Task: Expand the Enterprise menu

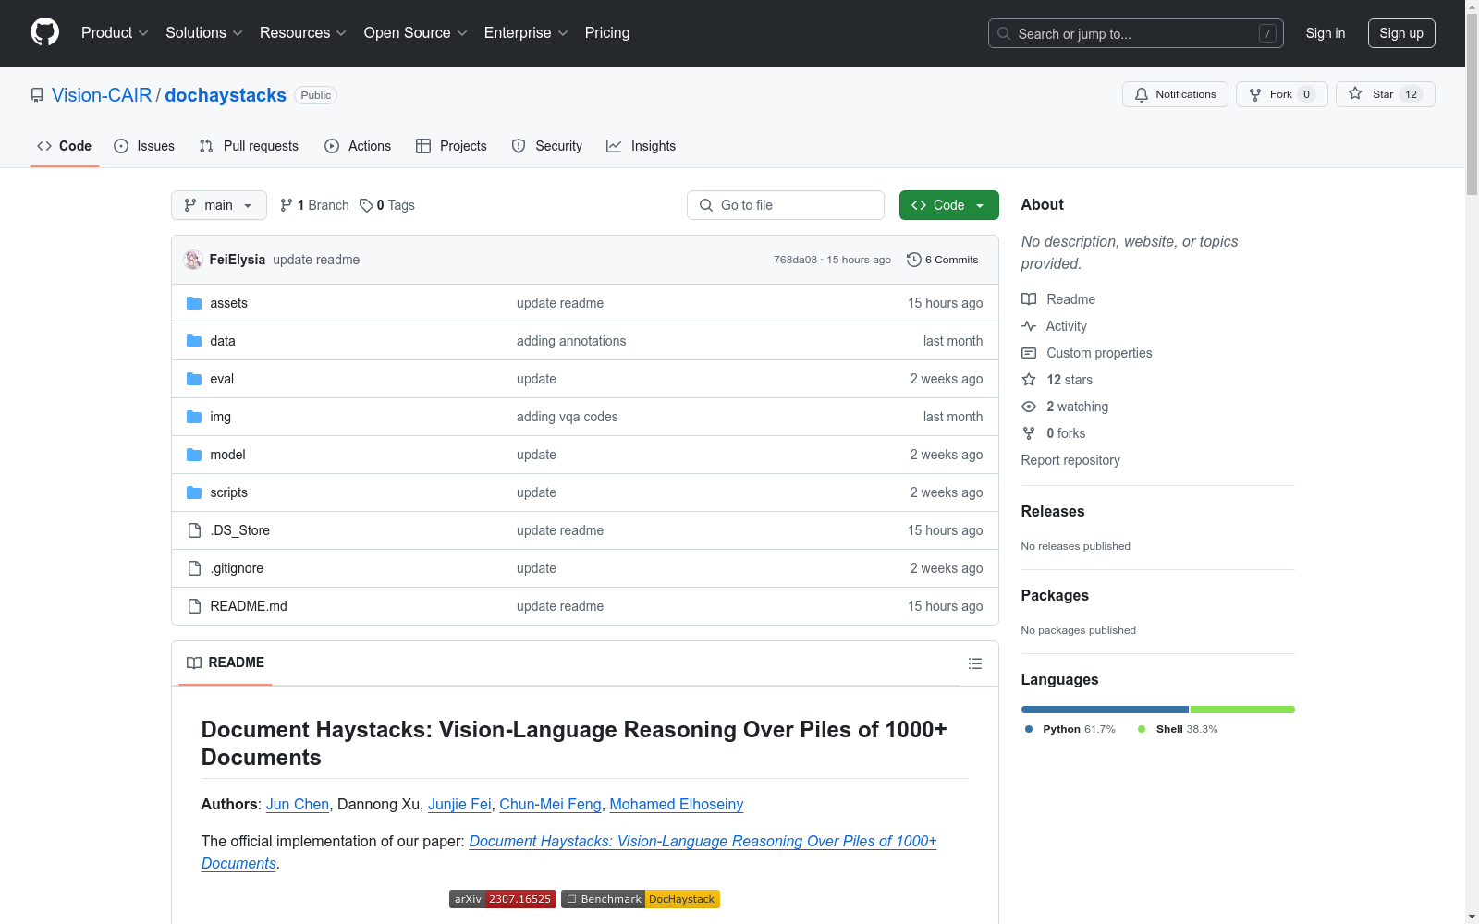Action: pos(526,33)
